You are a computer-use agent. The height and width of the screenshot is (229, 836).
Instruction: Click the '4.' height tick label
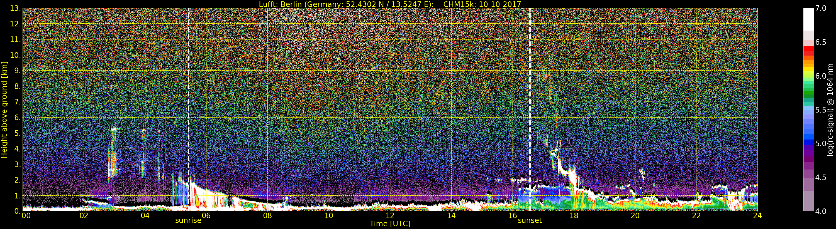tap(17, 149)
